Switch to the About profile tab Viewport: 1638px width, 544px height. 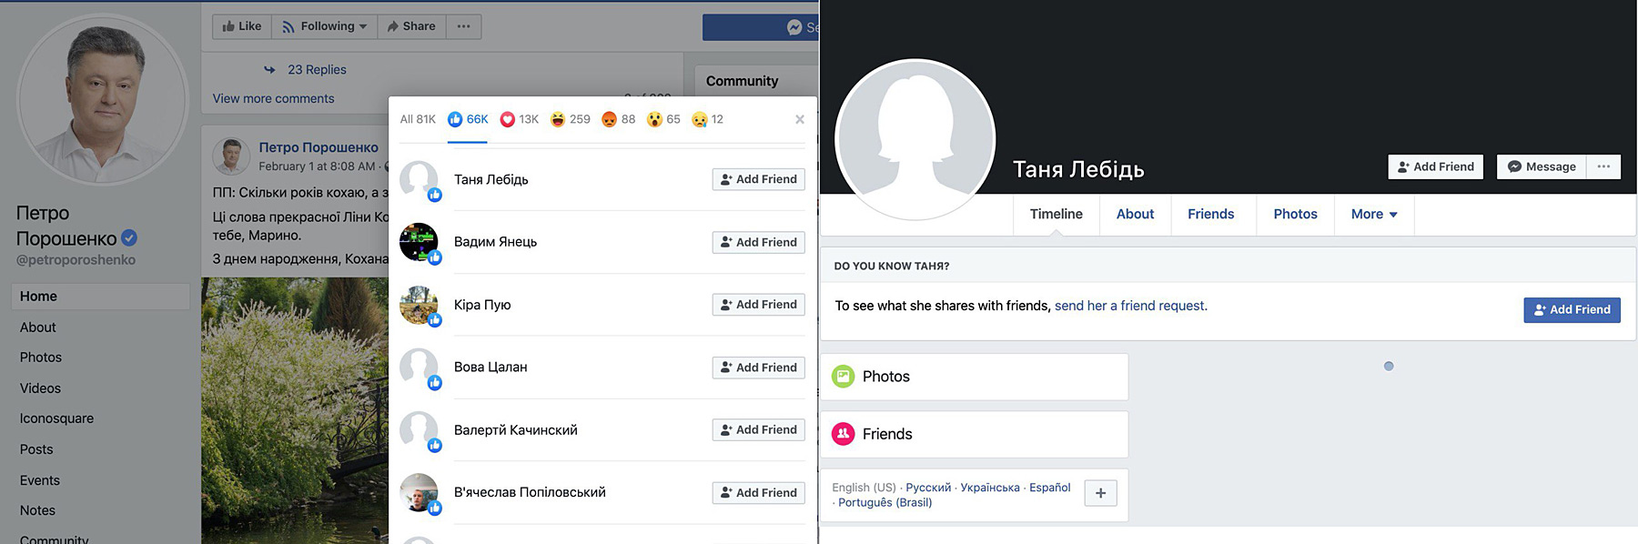[1135, 214]
